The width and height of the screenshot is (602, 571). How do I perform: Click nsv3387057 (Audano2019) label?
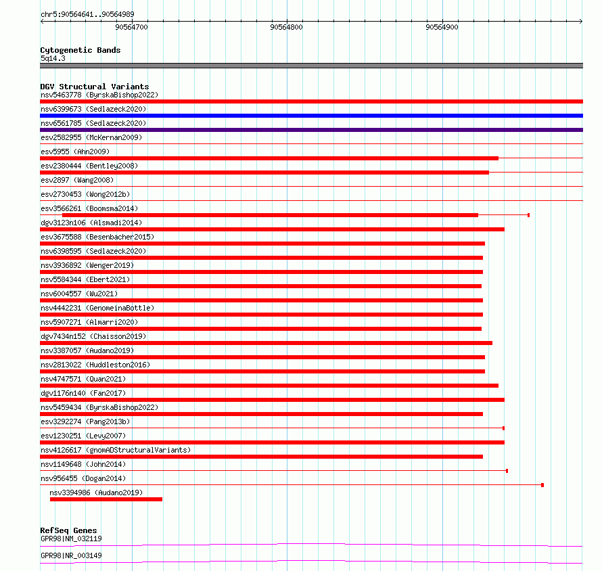[87, 350]
